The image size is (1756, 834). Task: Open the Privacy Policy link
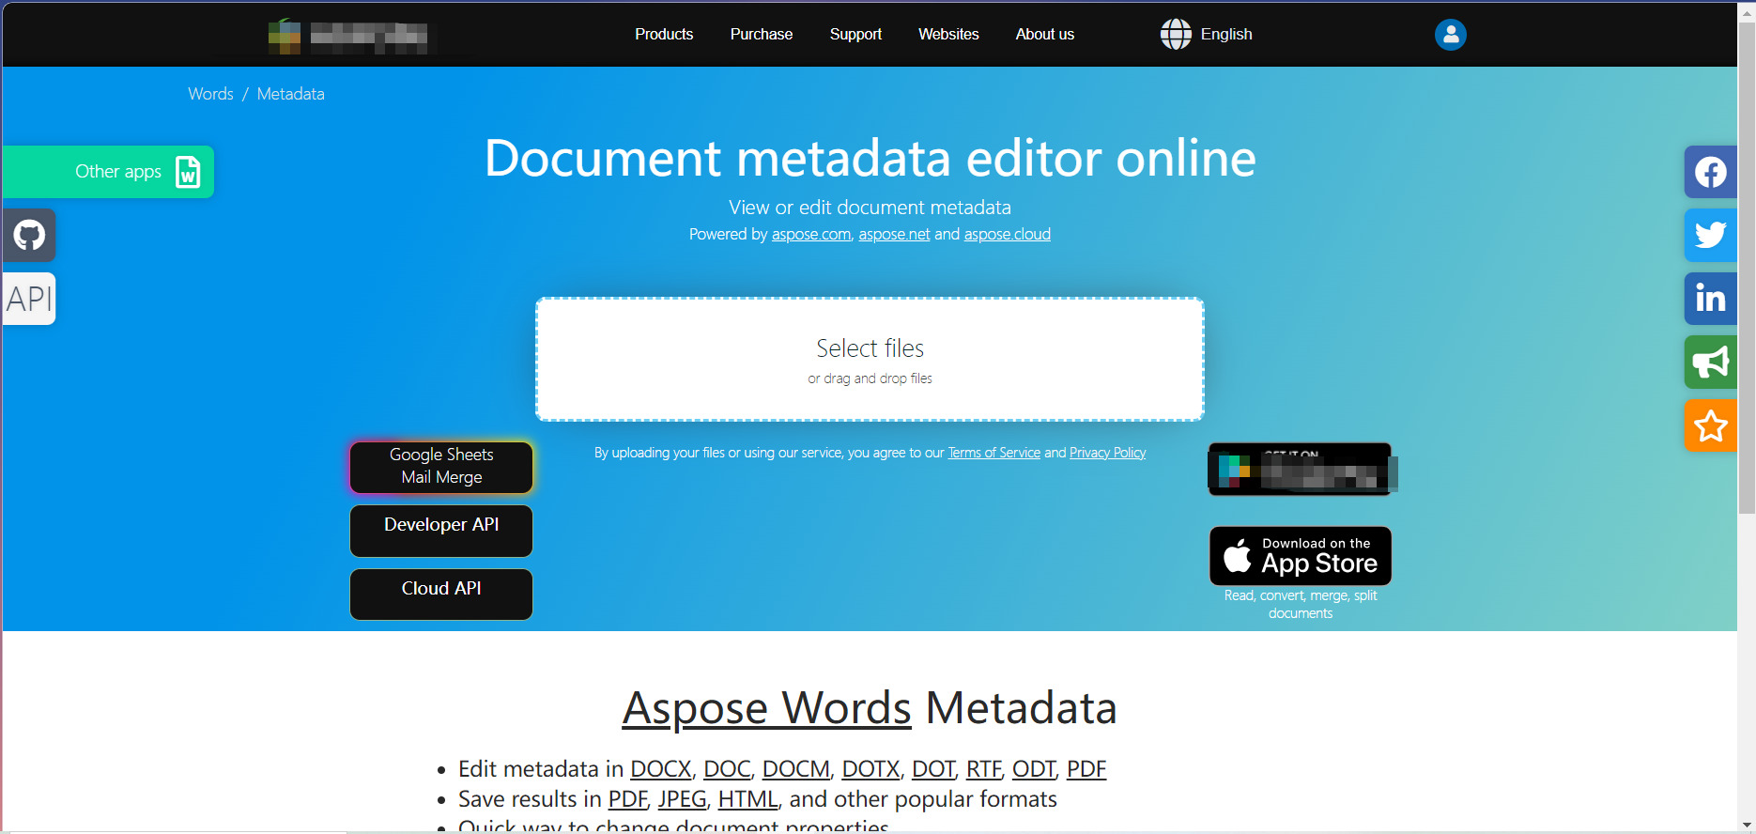click(1108, 453)
